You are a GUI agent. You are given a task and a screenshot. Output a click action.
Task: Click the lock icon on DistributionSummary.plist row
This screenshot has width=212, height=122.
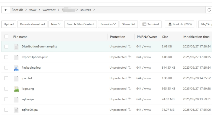coord(130,47)
